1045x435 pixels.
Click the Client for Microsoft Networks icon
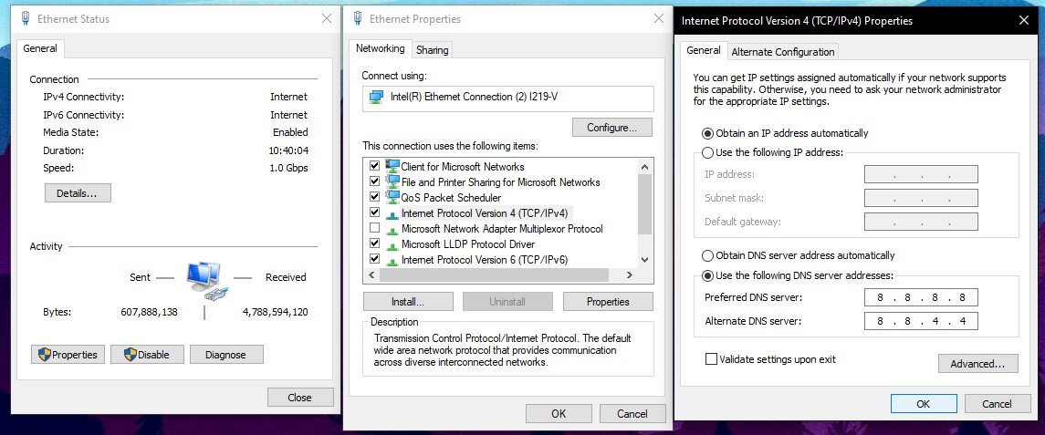tap(393, 166)
